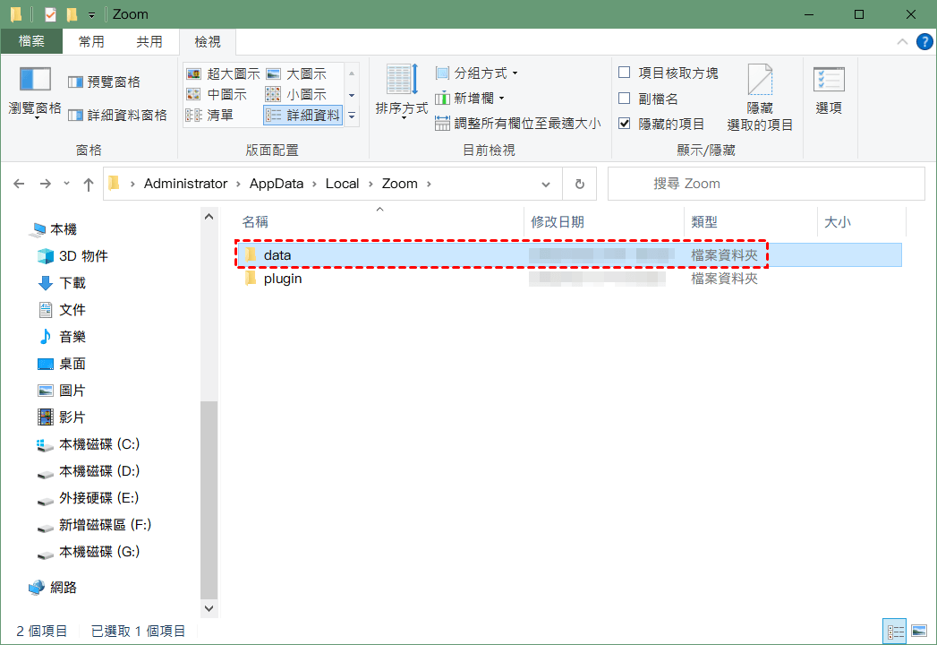Open 桌面 Desktop in the sidebar

(62, 364)
